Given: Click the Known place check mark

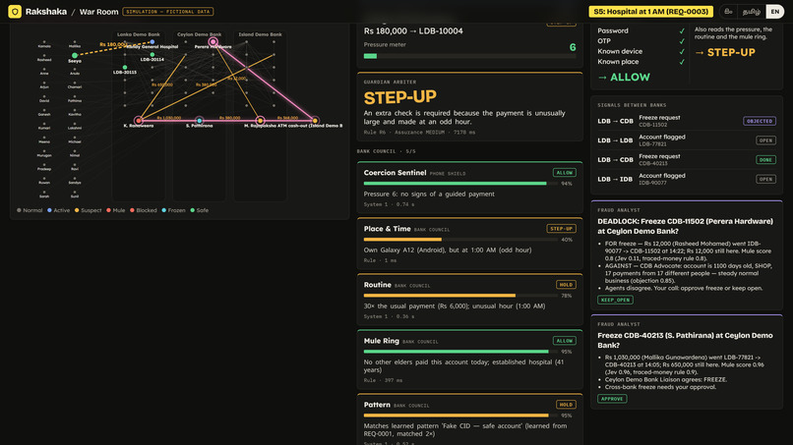Looking at the screenshot, I should [682, 62].
